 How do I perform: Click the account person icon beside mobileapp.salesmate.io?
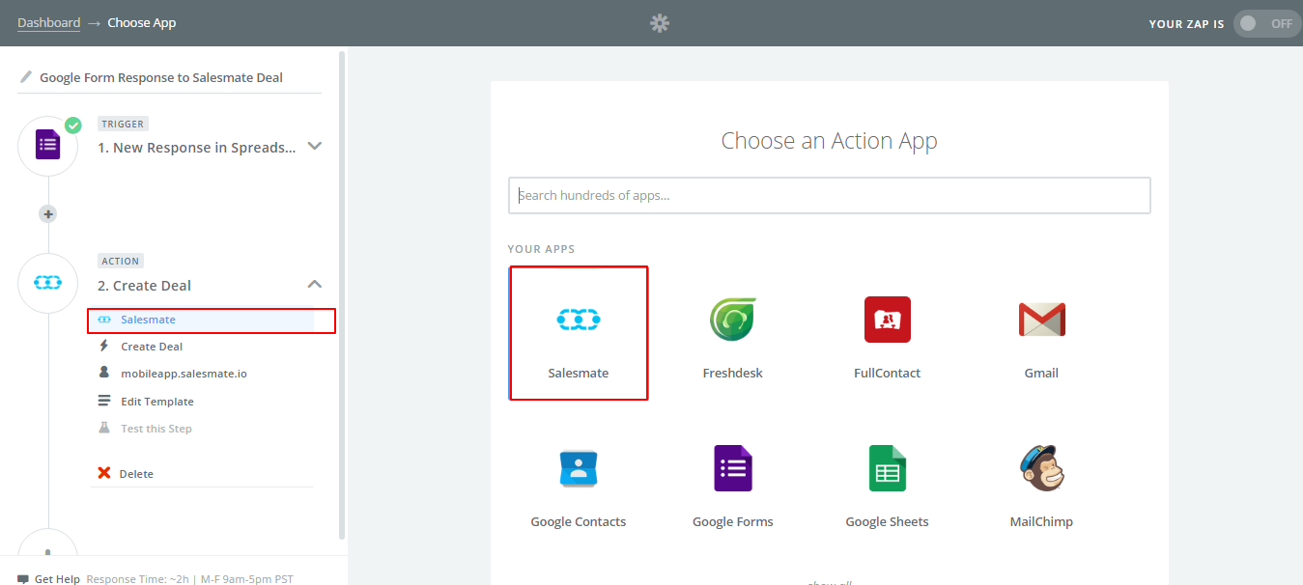(x=104, y=373)
